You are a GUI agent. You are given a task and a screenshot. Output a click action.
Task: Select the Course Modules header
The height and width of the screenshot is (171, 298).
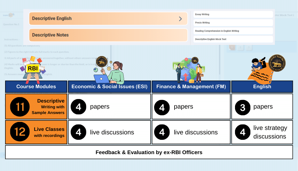tap(36, 87)
